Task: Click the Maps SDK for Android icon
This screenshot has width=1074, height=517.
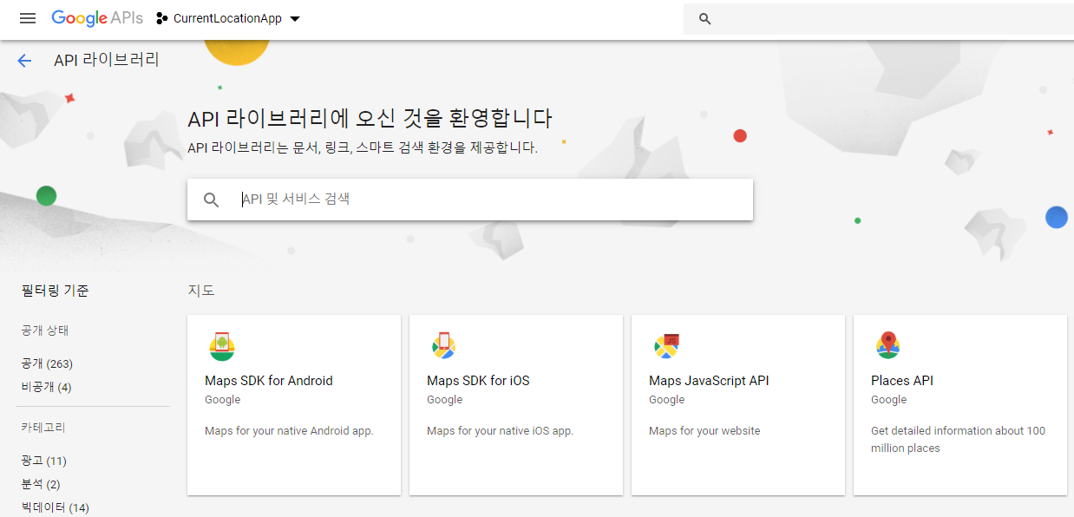Action: tap(222, 346)
